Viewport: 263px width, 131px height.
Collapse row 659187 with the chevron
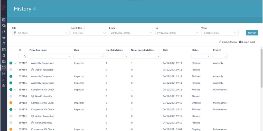[15, 63]
